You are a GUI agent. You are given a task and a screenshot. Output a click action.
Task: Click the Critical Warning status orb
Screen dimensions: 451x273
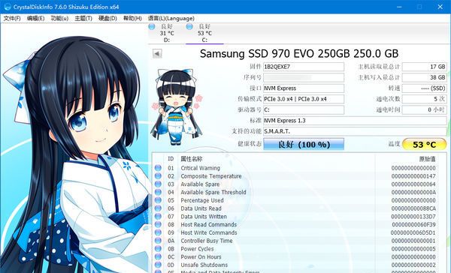pyautogui.click(x=158, y=168)
